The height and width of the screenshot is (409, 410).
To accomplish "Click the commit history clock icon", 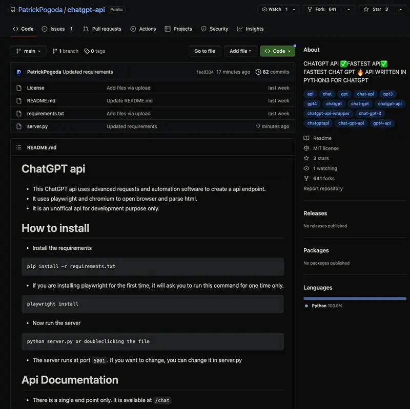I will pyautogui.click(x=258, y=72).
